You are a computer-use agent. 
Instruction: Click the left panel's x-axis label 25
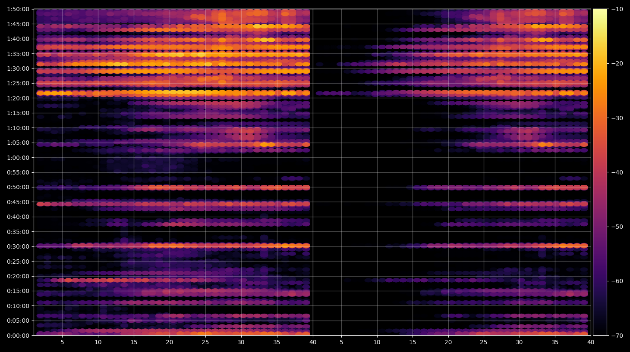pos(205,343)
